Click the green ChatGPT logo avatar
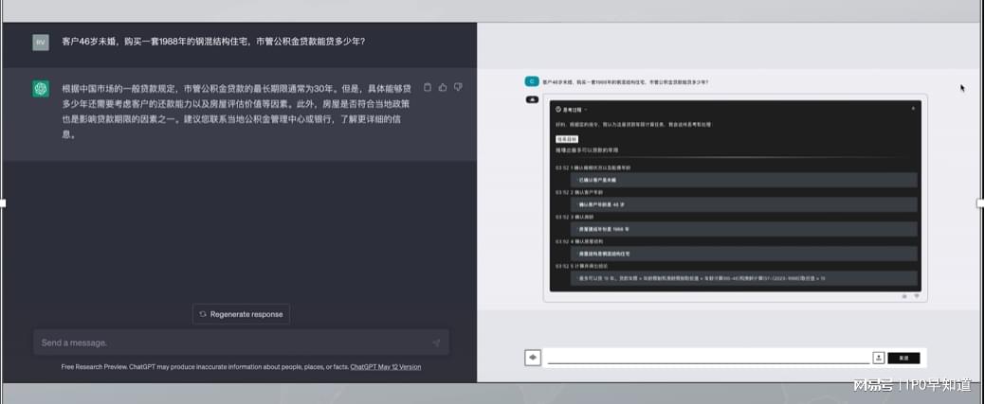985x404 pixels. point(41,89)
